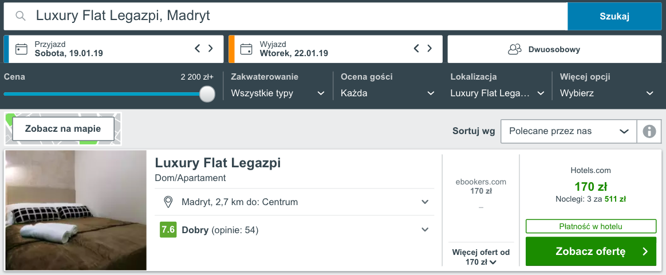Go to previous check-in day
Image resolution: width=666 pixels, height=275 pixels.
click(197, 49)
